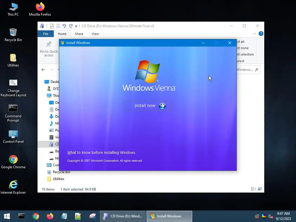Open Chrome from the taskbar
296x222 pixels.
(x=36, y=216)
